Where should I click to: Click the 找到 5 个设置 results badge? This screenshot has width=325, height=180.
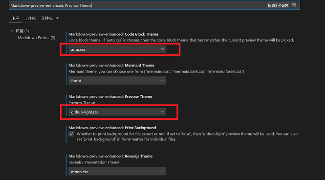pos(278,5)
